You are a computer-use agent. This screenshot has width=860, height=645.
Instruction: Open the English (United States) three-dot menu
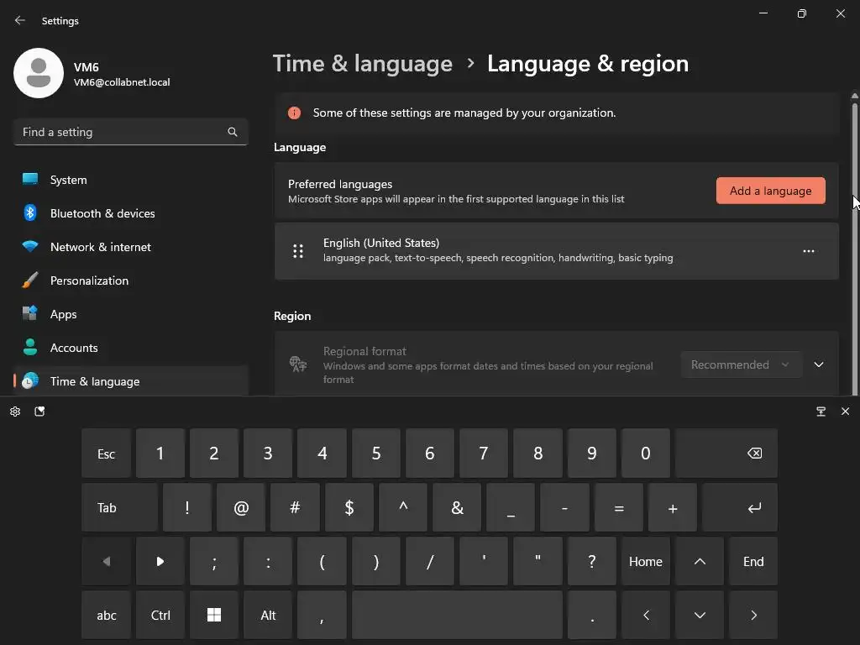[x=809, y=251]
